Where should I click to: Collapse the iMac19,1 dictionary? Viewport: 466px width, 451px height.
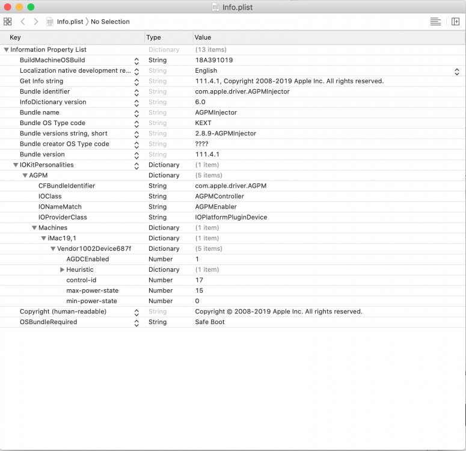click(44, 238)
